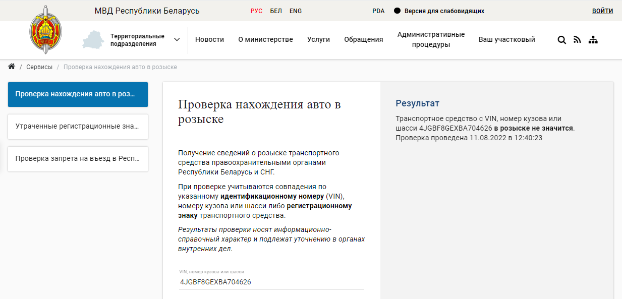The height and width of the screenshot is (299, 622).
Task: Select Проверка запрета на въезд sidebar item
Action: pyautogui.click(x=78, y=159)
